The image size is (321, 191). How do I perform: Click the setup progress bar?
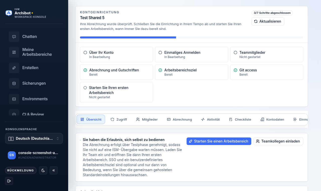click(192, 37)
